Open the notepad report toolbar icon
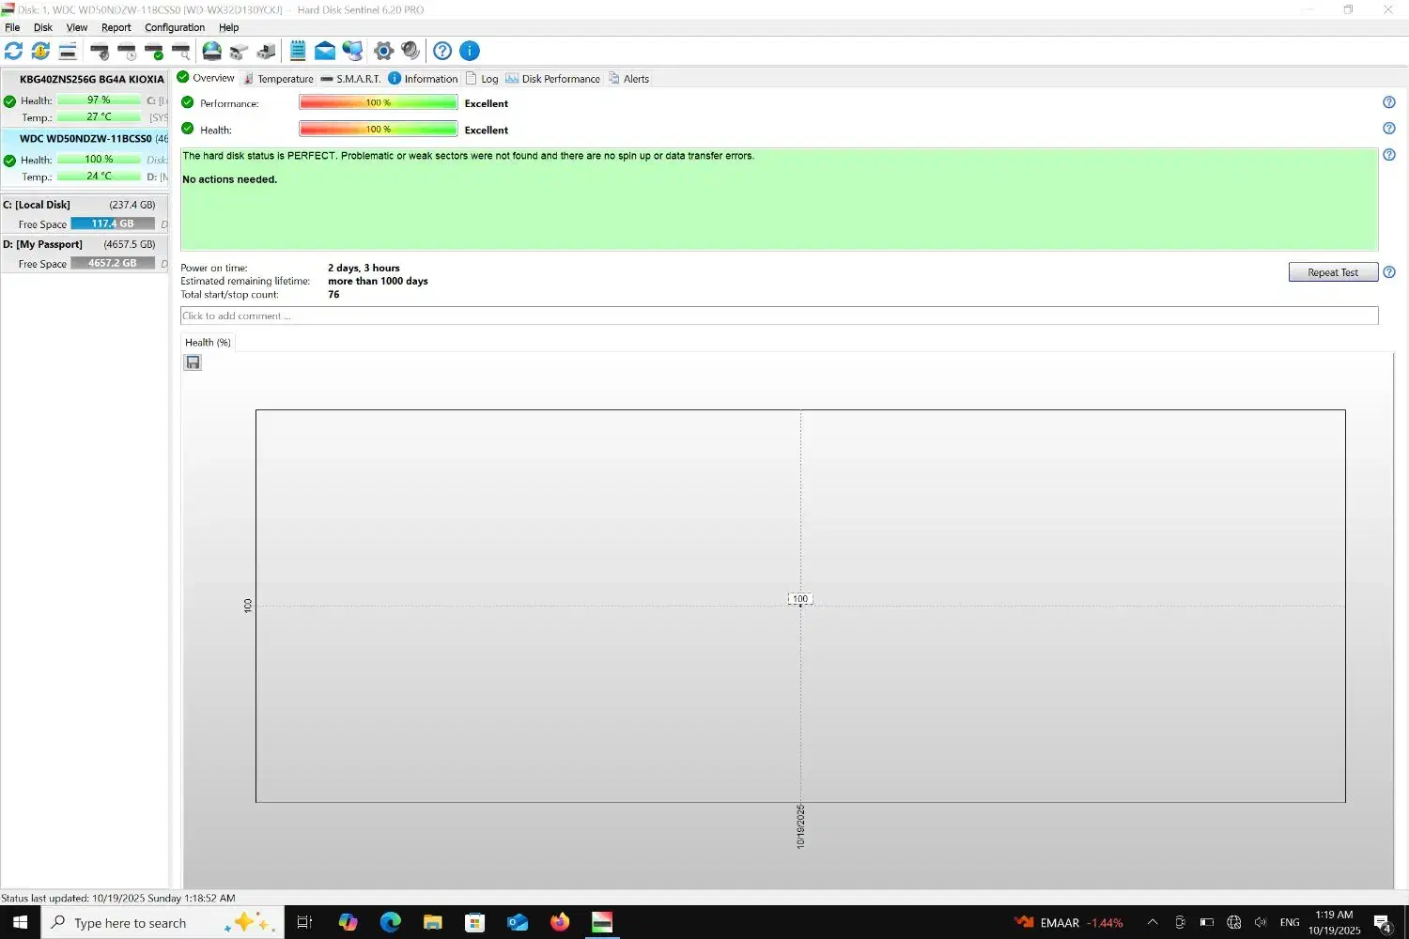Viewport: 1409px width, 939px height. coord(298,51)
